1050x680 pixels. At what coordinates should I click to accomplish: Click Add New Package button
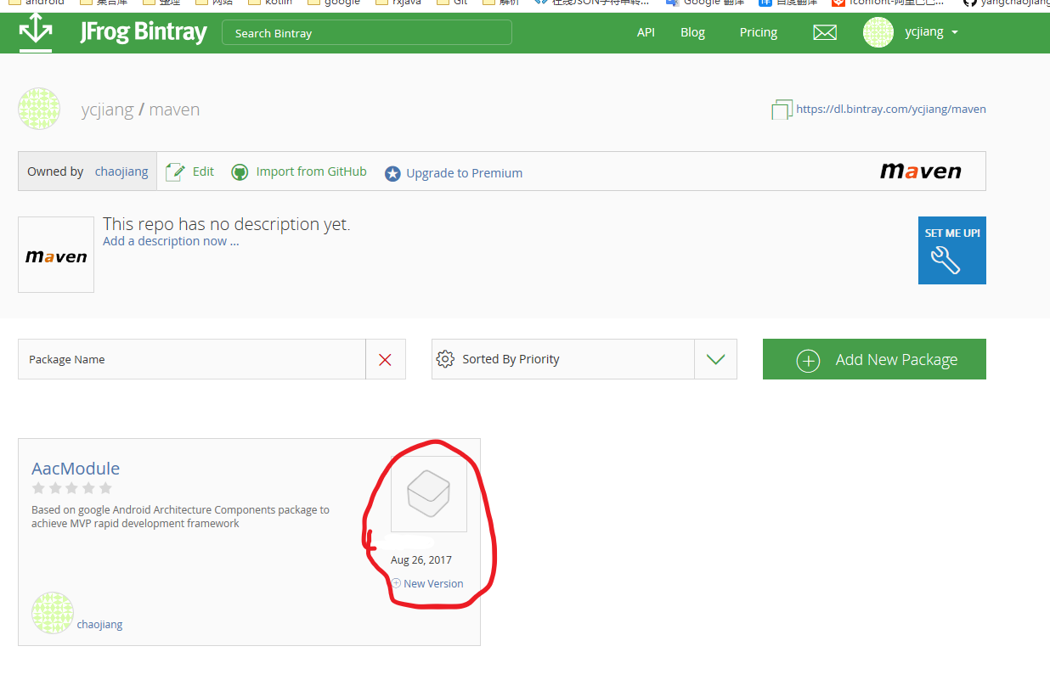pos(874,359)
